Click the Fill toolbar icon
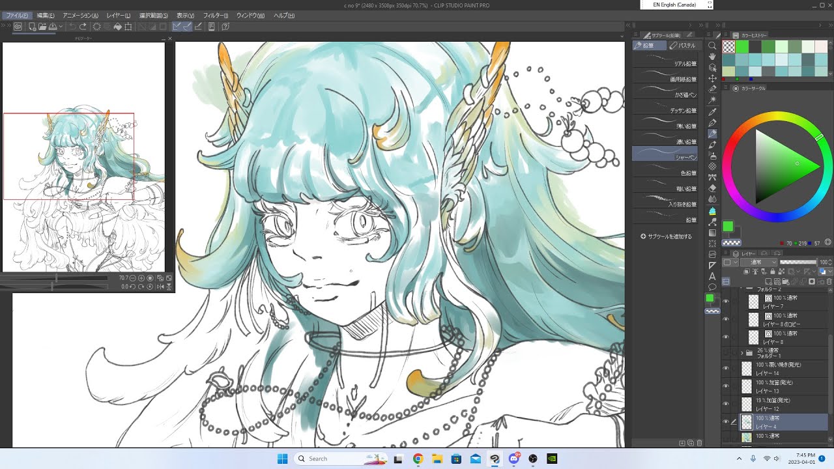Image resolution: width=834 pixels, height=469 pixels. coord(118,27)
